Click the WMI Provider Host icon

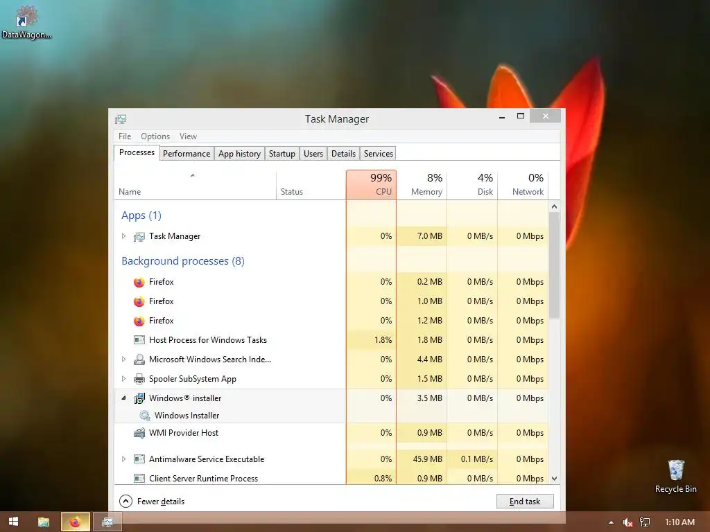coord(139,433)
